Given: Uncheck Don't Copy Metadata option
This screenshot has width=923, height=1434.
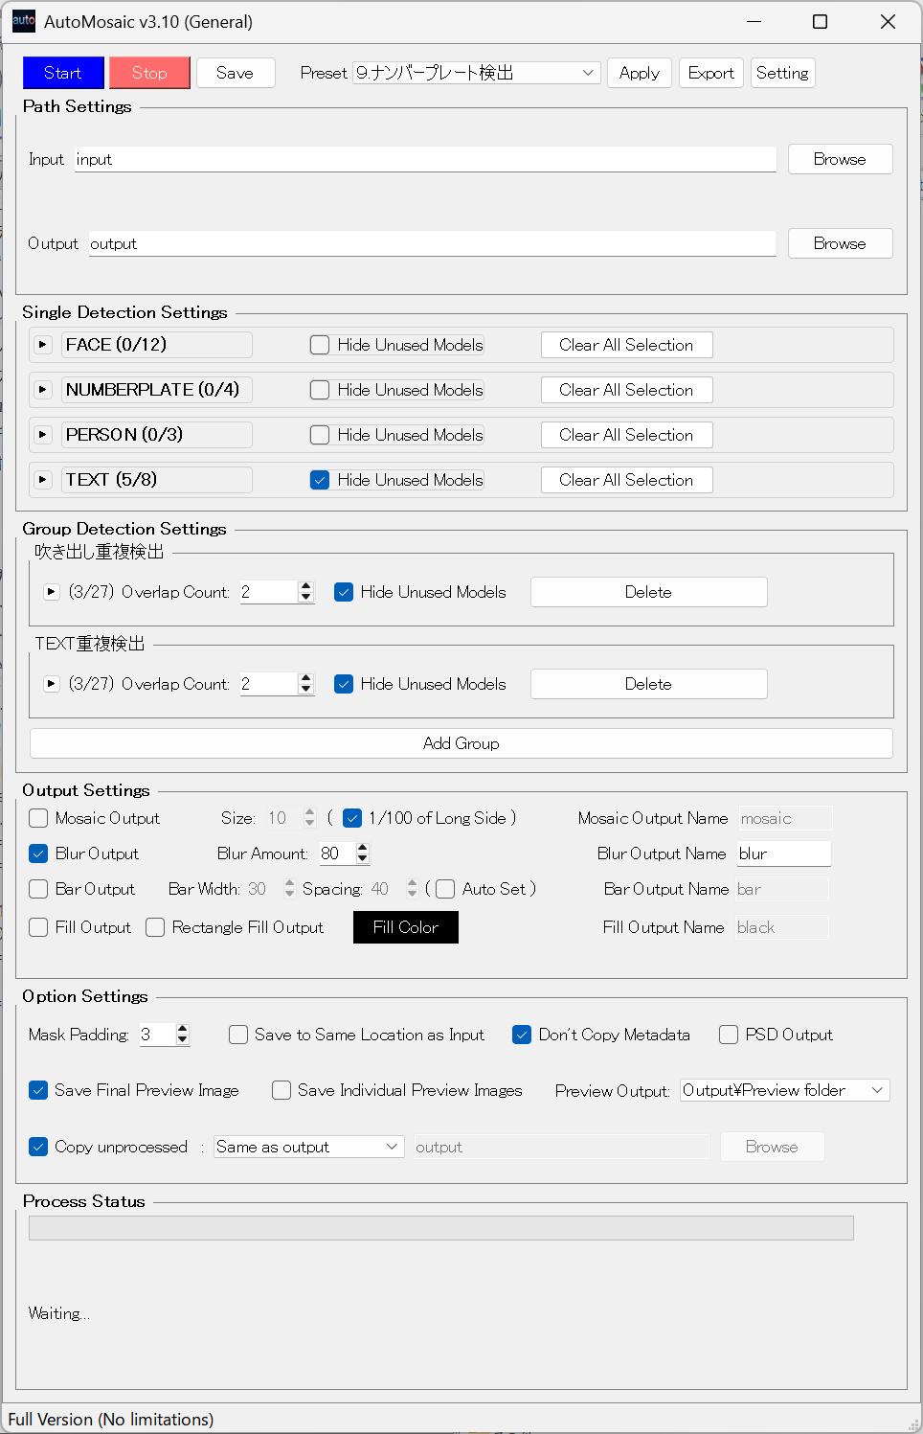Looking at the screenshot, I should pyautogui.click(x=522, y=1035).
